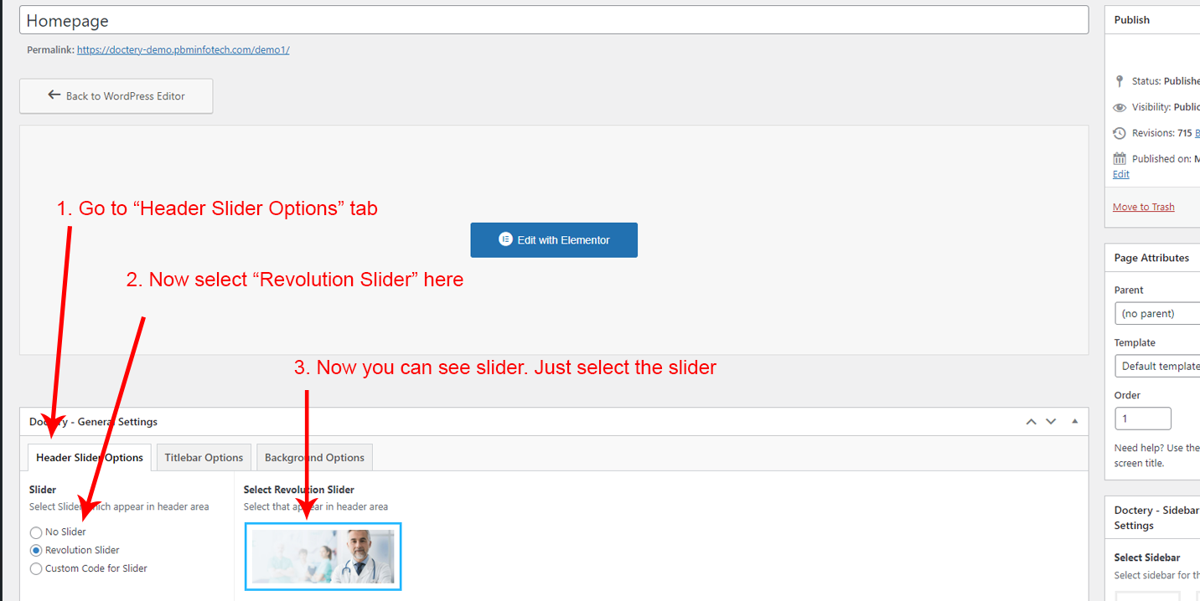Choose the Revolution Slider radio option
1200x601 pixels.
coord(36,551)
